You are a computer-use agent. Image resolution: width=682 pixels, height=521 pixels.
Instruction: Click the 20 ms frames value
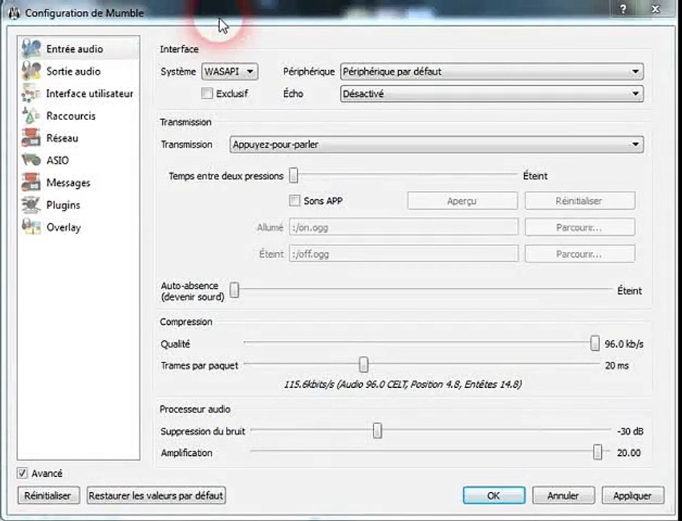tap(617, 365)
